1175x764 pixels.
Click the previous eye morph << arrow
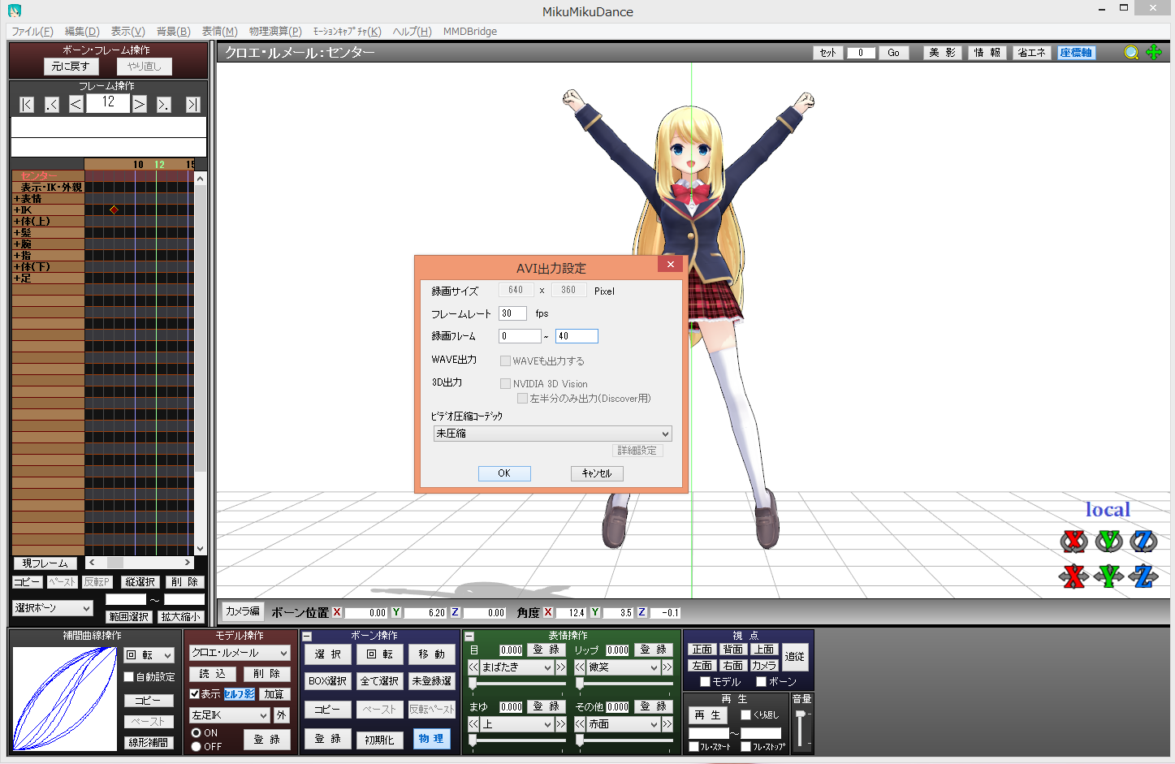click(x=473, y=667)
